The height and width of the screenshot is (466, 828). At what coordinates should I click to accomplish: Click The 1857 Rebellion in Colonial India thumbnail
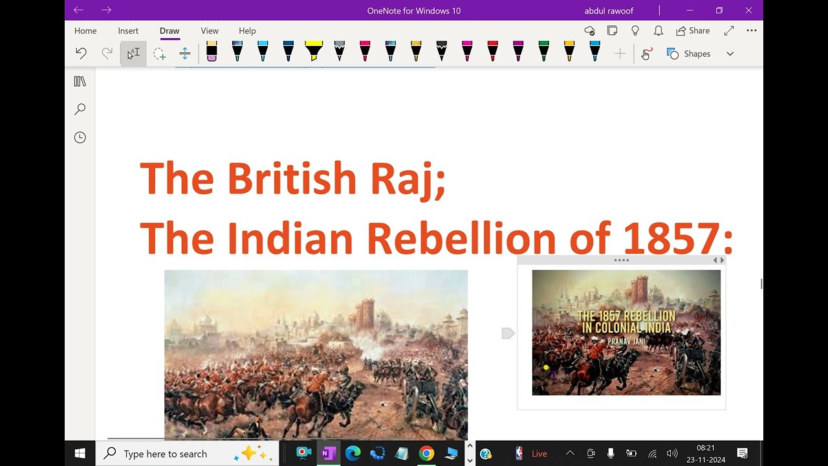(626, 332)
